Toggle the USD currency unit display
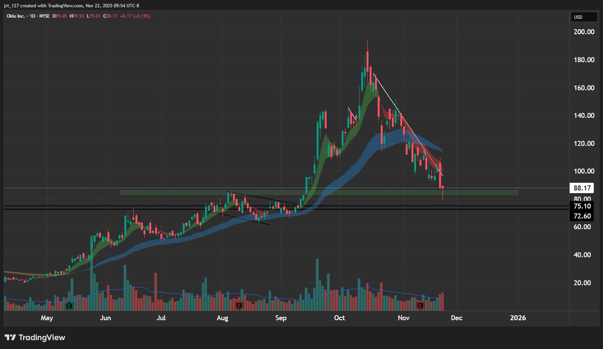Viewport: 603px width, 349px height. pos(584,17)
